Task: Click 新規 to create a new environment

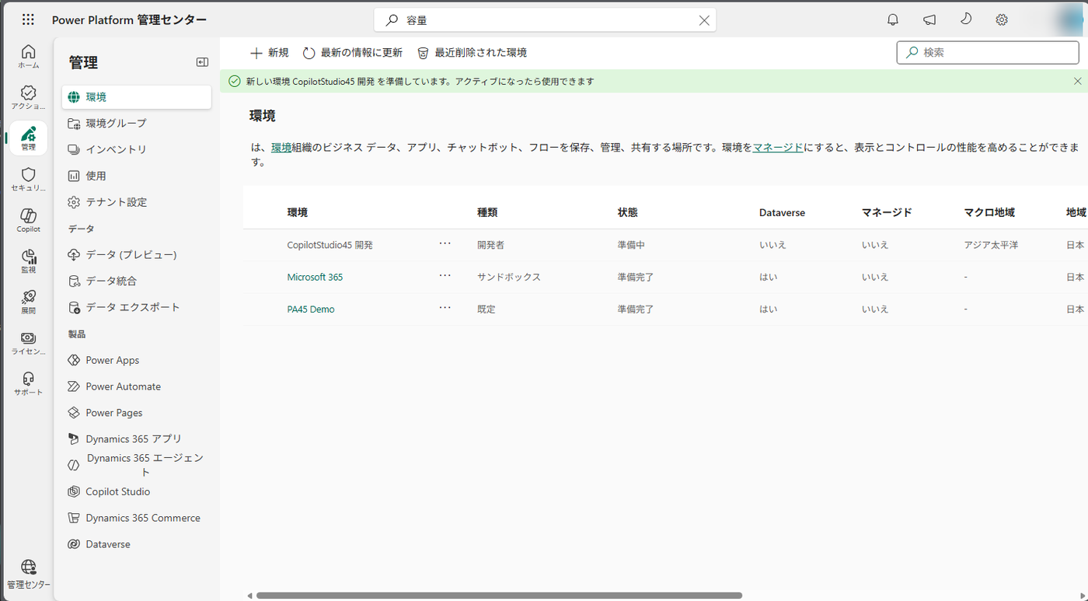Action: pyautogui.click(x=269, y=53)
